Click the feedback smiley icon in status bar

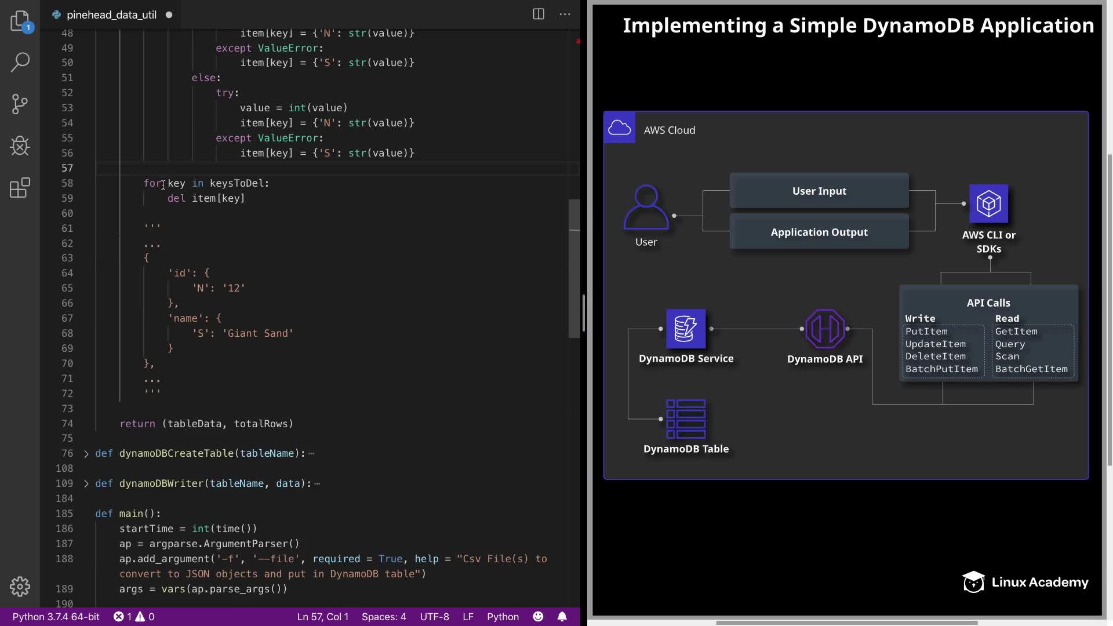(538, 617)
